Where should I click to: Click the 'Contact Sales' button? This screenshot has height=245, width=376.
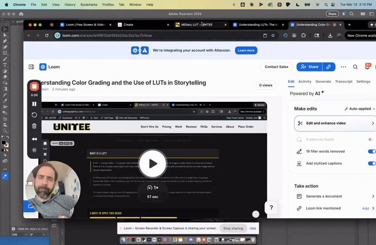pyautogui.click(x=276, y=67)
